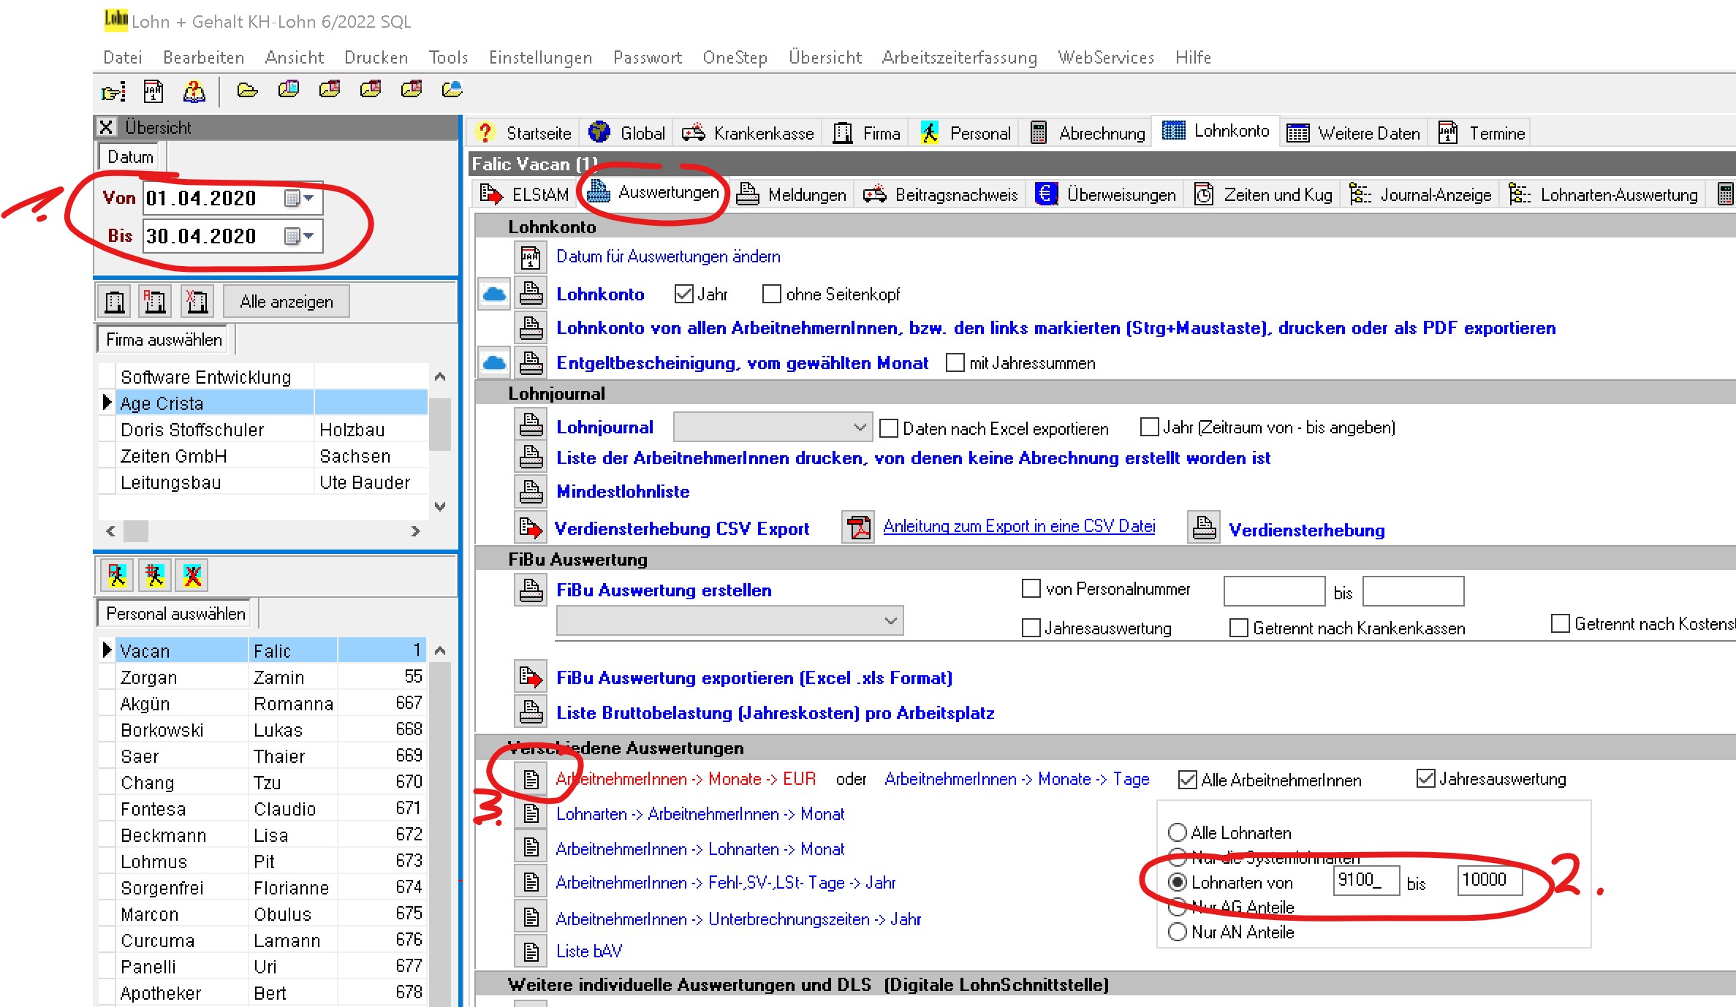This screenshot has height=1007, width=1736.
Task: Click the PDF icon beside Anleitung zum Export
Action: point(859,527)
